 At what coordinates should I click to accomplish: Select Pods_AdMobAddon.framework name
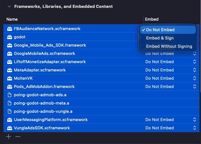click(x=44, y=86)
